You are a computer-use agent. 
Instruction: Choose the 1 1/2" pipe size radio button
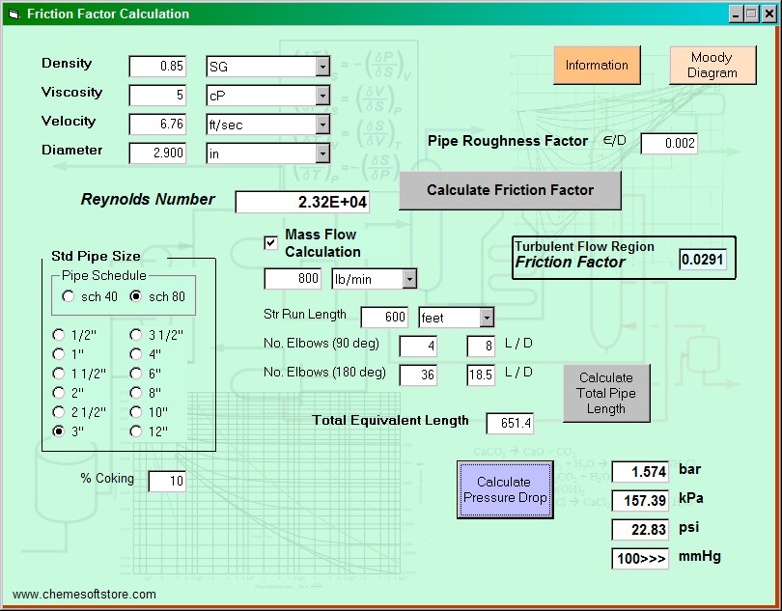click(x=59, y=374)
